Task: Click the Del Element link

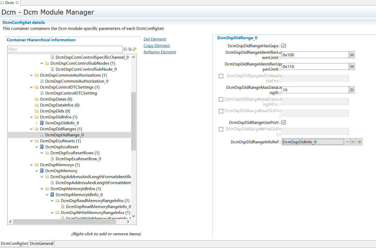Action: [155, 39]
